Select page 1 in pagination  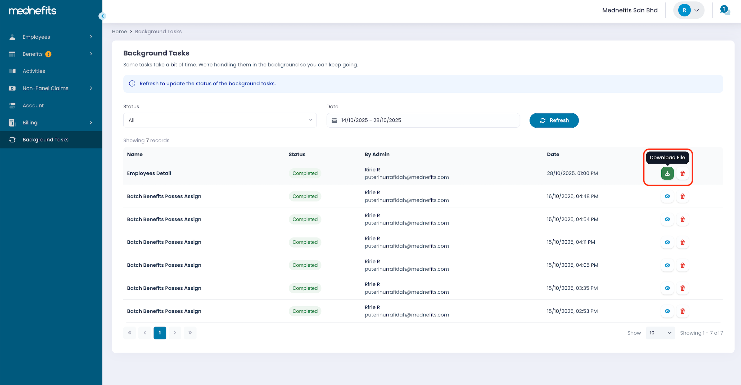coord(160,333)
